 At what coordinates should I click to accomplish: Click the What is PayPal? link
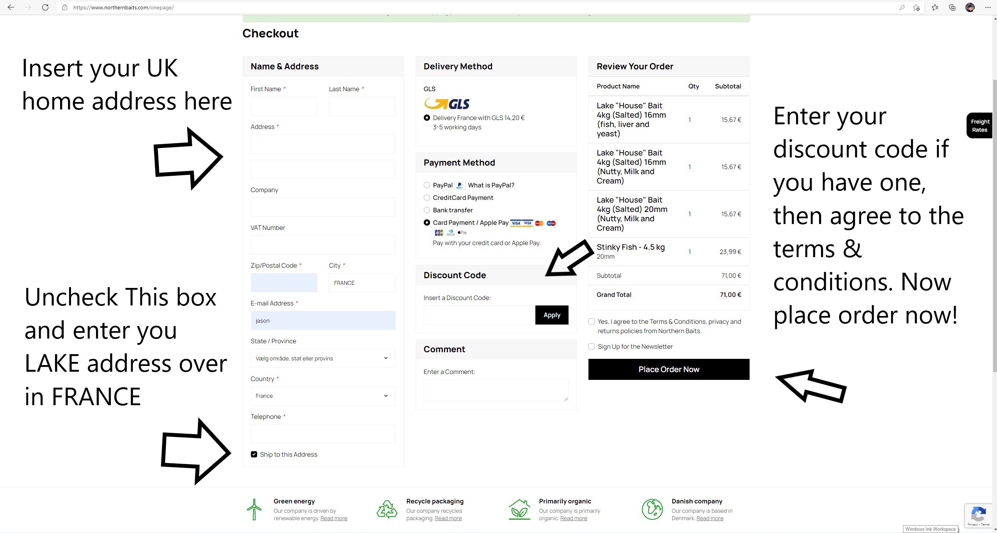(491, 185)
